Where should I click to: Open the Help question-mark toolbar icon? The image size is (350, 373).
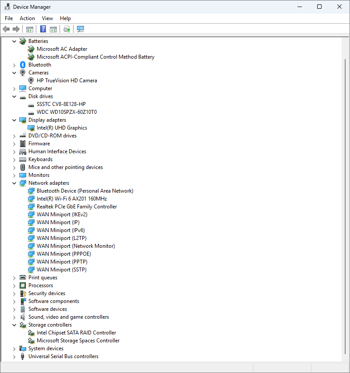(x=43, y=29)
